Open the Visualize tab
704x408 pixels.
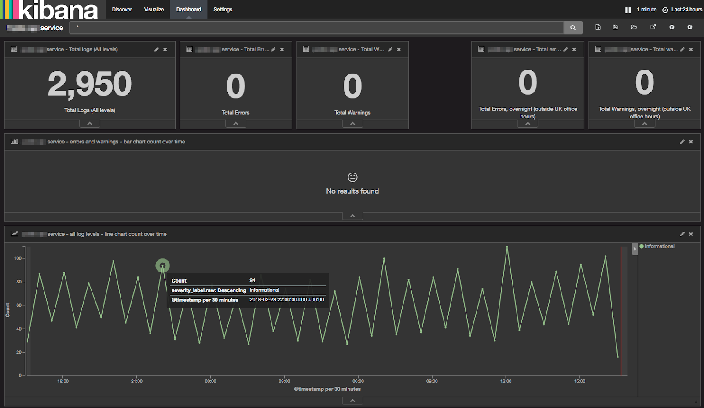point(154,10)
